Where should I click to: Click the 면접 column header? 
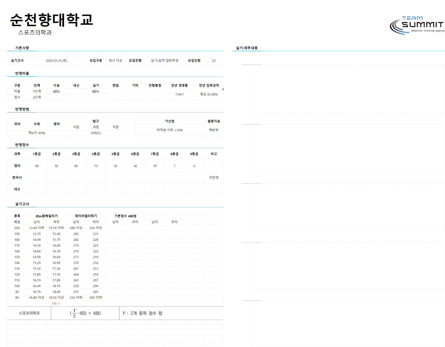115,85
